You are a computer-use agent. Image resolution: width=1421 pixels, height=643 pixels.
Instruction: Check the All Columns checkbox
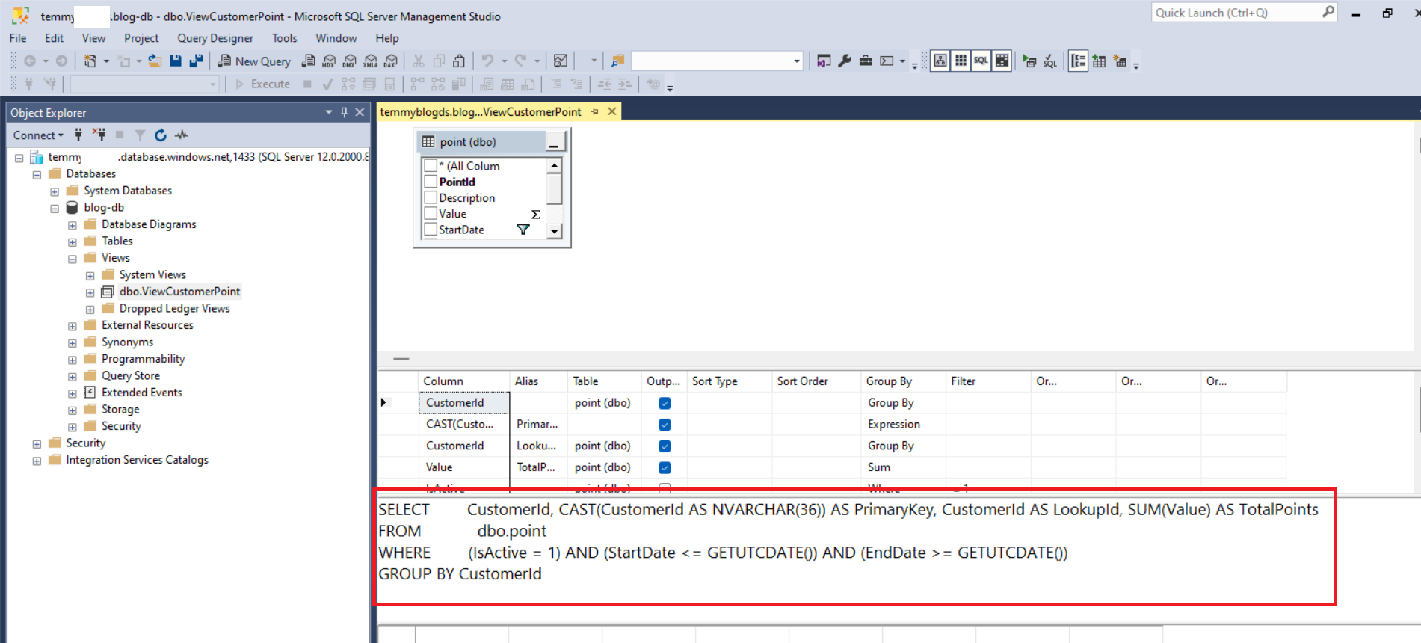coord(431,166)
